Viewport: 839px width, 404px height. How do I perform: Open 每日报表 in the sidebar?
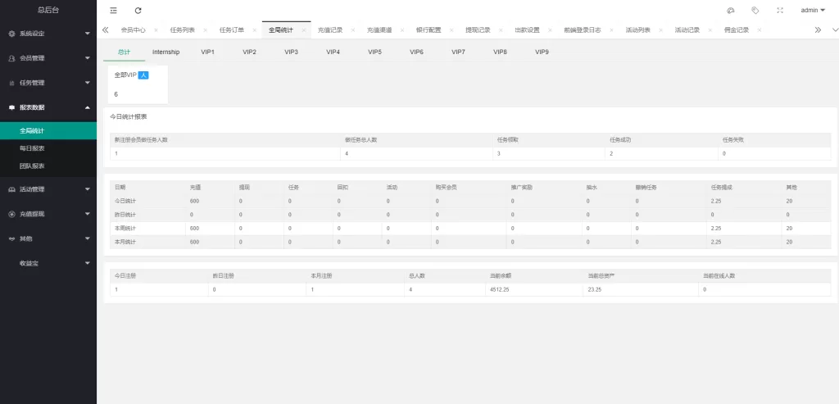pos(48,148)
